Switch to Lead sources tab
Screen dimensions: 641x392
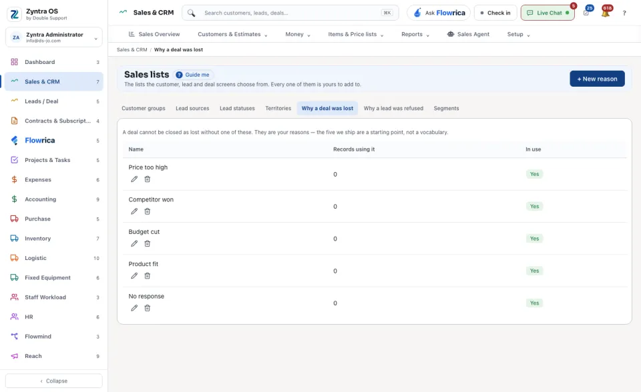click(192, 108)
